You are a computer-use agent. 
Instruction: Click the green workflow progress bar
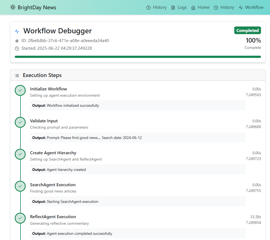click(138, 57)
